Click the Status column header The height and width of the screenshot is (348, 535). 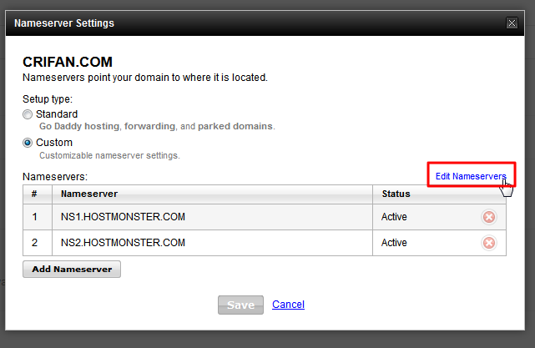[x=396, y=194]
